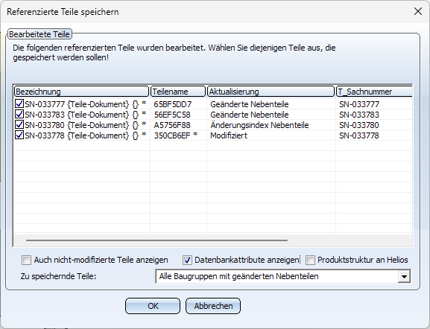This screenshot has width=430, height=329.
Task: Open the 'Zu speichernde Teile' dropdown arrow
Action: [x=404, y=276]
